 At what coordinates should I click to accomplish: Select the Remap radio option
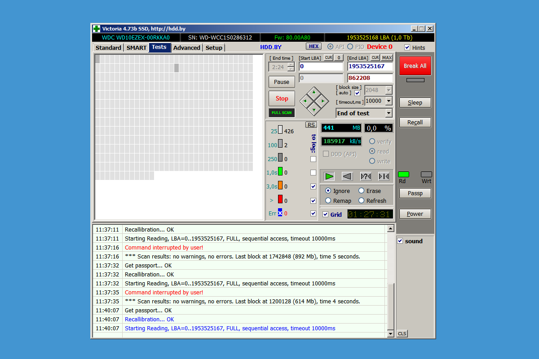pos(328,201)
